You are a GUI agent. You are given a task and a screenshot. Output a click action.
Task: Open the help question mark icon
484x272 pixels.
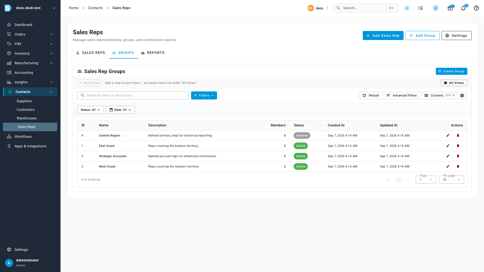(x=476, y=8)
